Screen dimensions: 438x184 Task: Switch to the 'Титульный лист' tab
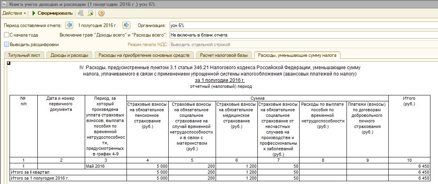(x=24, y=55)
